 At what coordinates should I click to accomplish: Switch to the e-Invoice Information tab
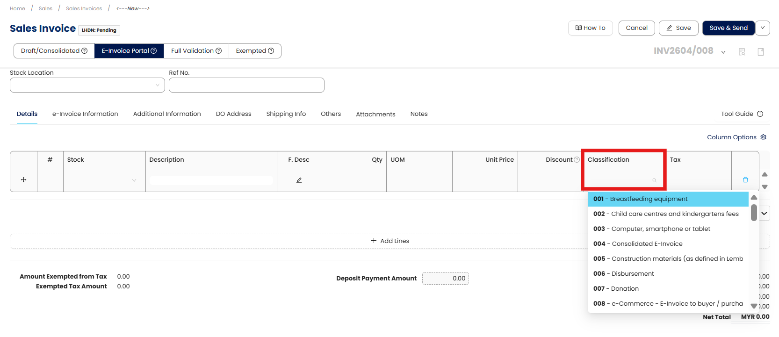tap(85, 114)
